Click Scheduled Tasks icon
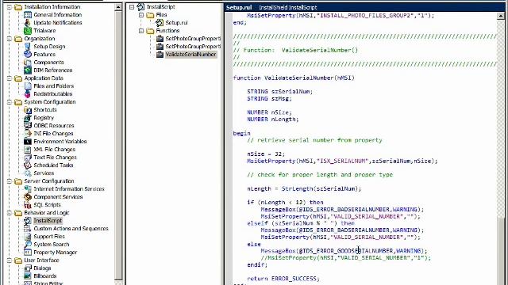Image resolution: width=508 pixels, height=285 pixels. pyautogui.click(x=28, y=165)
